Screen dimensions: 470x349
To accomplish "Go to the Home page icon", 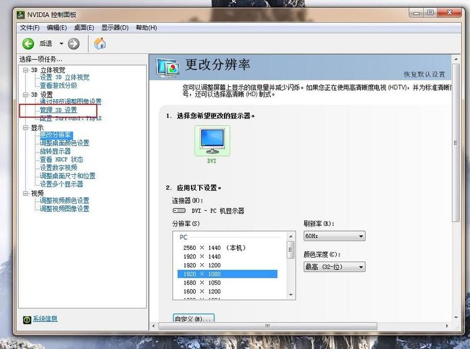I will pos(100,44).
